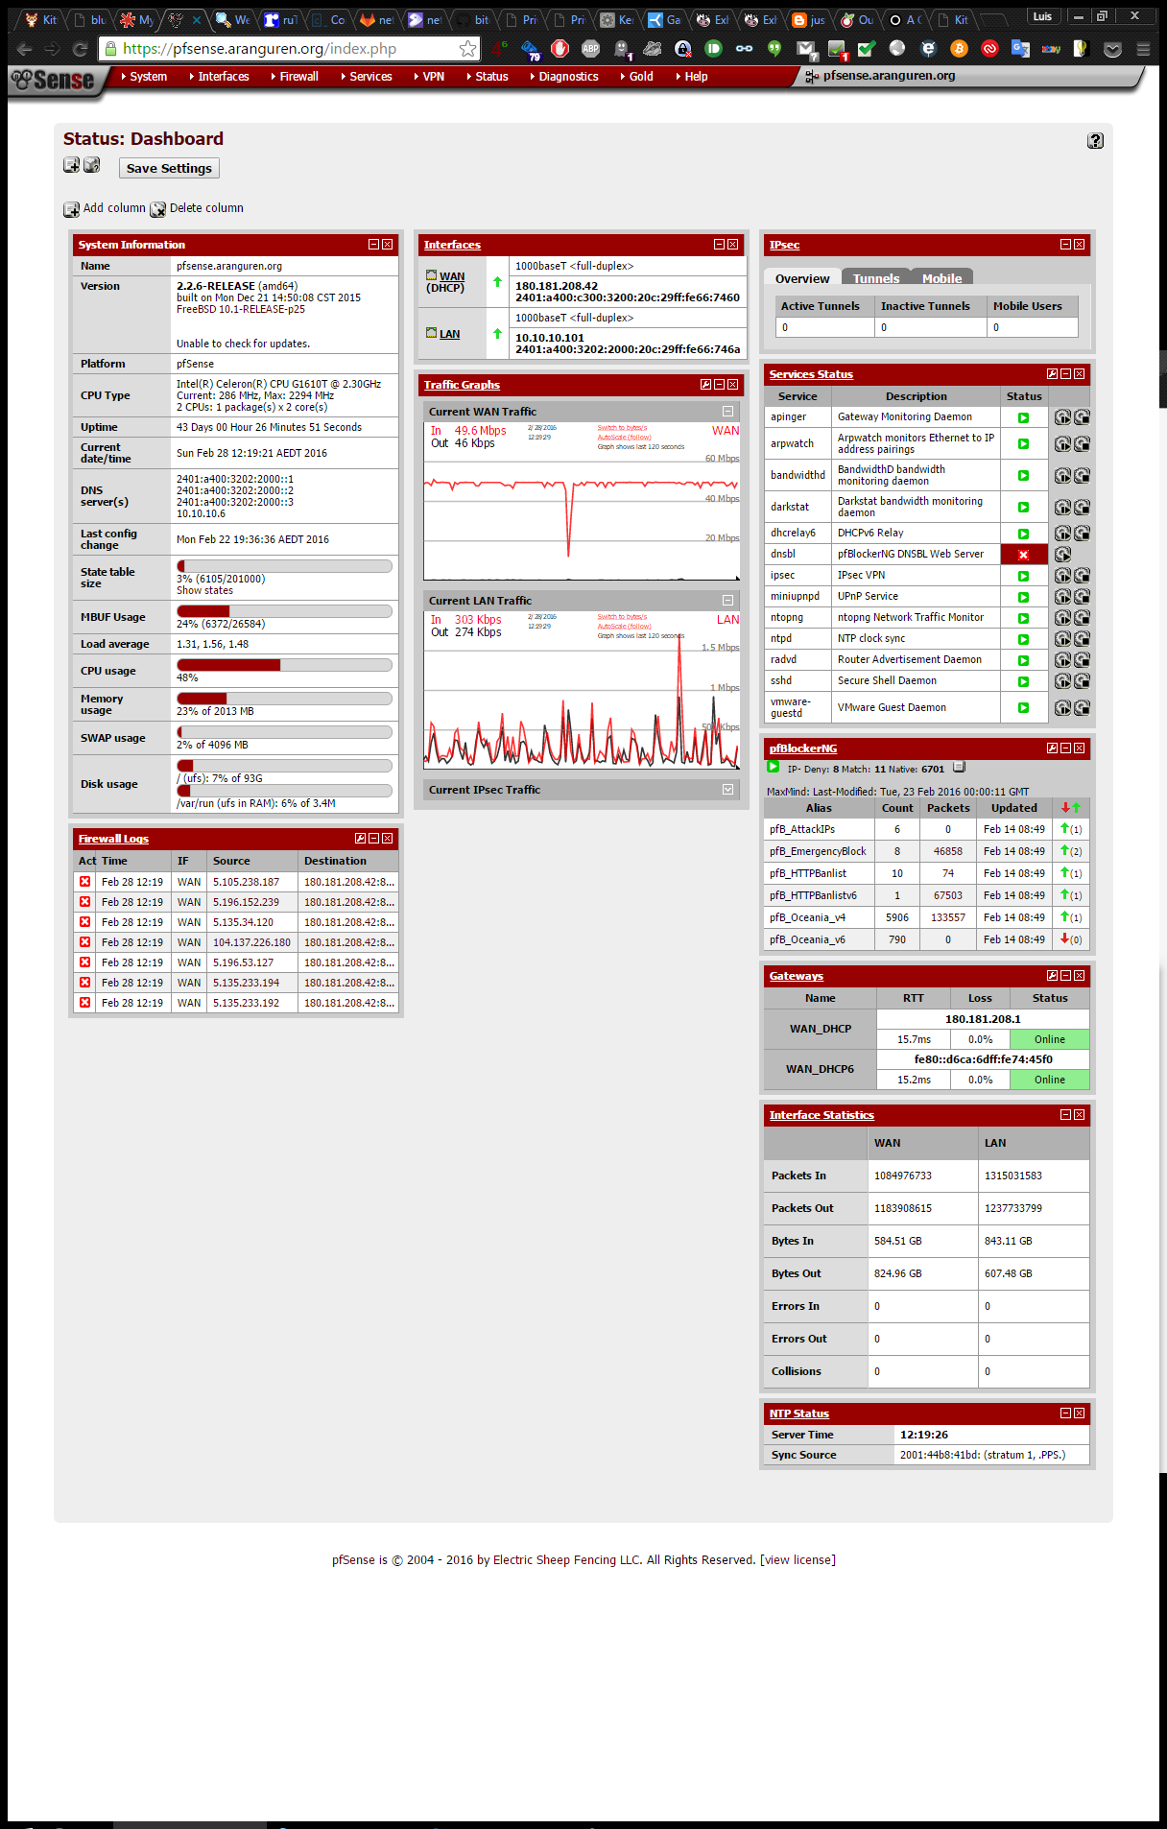Expand the Current IPsec Traffic graph
The height and width of the screenshot is (1829, 1167).
(x=728, y=790)
